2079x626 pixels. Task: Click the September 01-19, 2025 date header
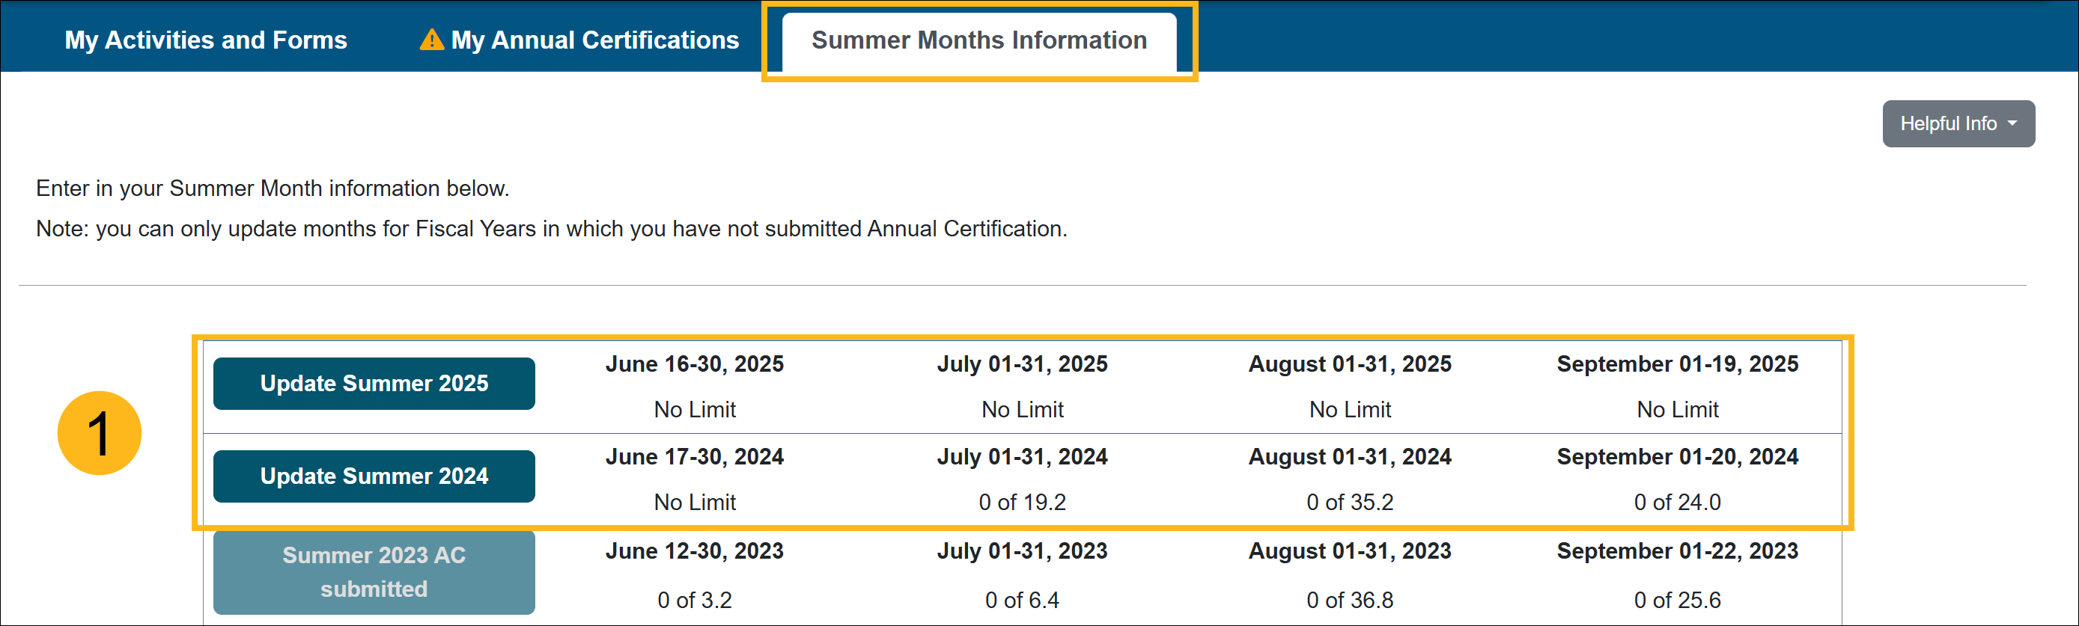pyautogui.click(x=1677, y=363)
